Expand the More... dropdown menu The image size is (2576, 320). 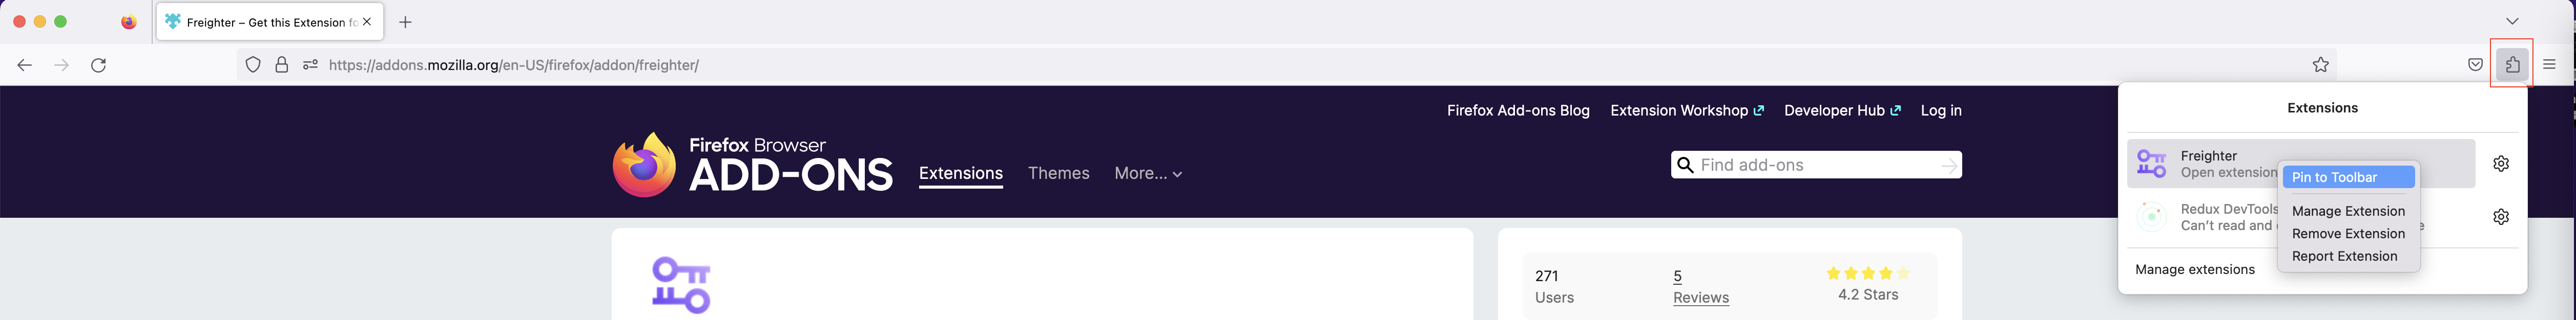coord(1148,173)
